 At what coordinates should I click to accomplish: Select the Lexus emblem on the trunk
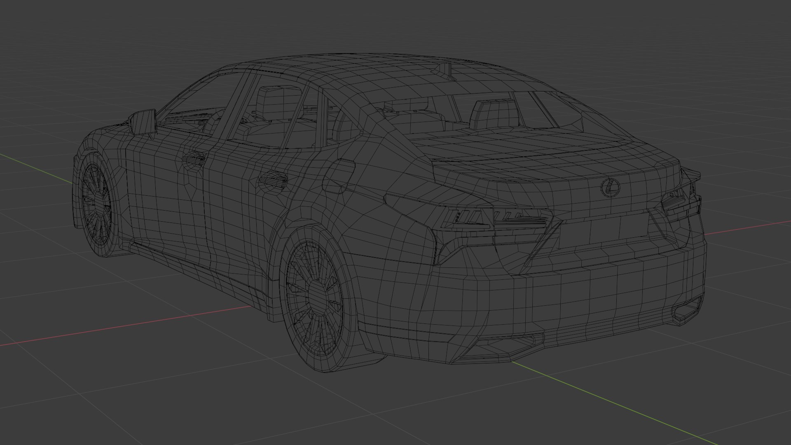[610, 187]
